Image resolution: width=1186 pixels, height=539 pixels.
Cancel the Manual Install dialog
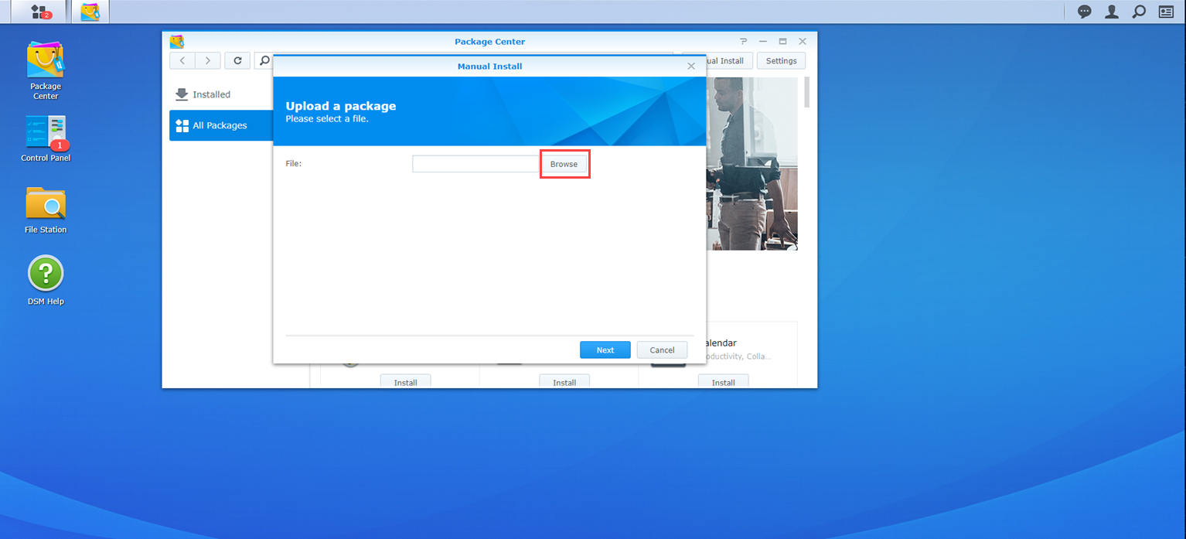point(662,350)
